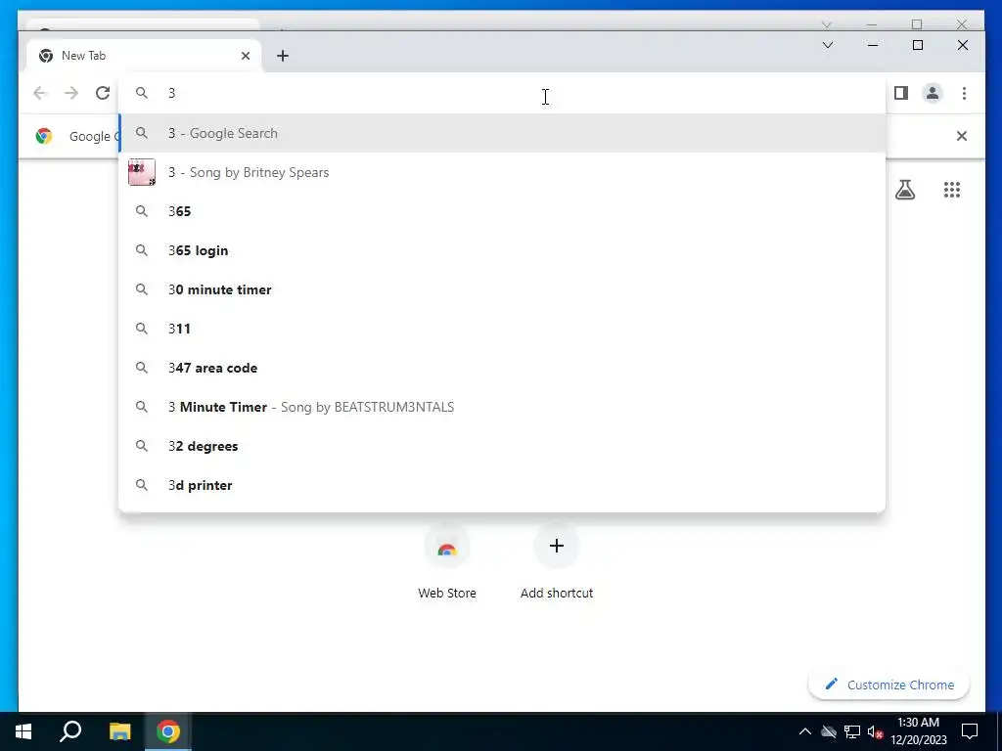Open a new tab with plus button
The height and width of the screenshot is (751, 1002).
pyautogui.click(x=283, y=56)
